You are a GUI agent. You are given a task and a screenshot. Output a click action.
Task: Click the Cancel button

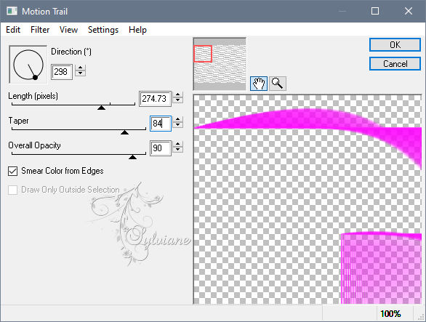pos(395,64)
